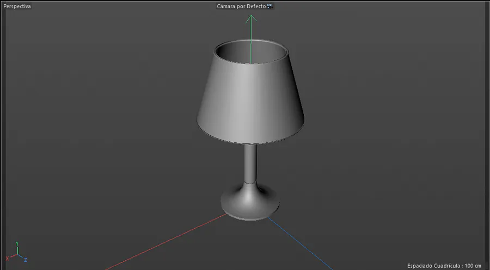Click the Perspectiva viewport label
This screenshot has width=490, height=270.
coord(17,6)
